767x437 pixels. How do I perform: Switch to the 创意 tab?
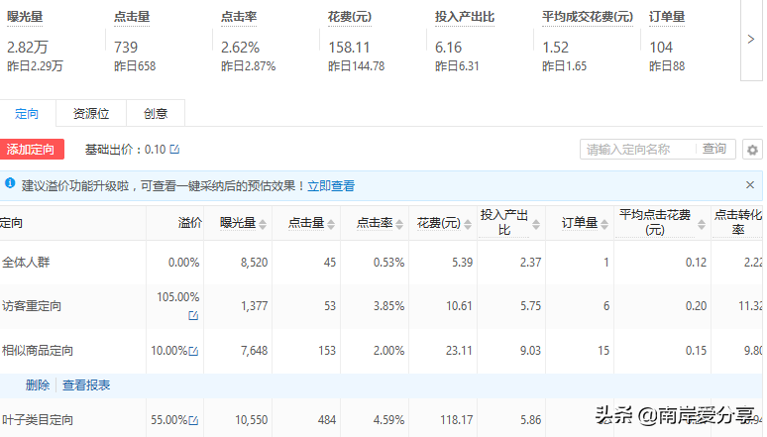coord(156,114)
